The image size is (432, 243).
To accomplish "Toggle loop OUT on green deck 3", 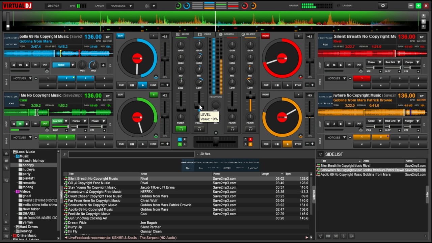I will [x=45, y=124].
